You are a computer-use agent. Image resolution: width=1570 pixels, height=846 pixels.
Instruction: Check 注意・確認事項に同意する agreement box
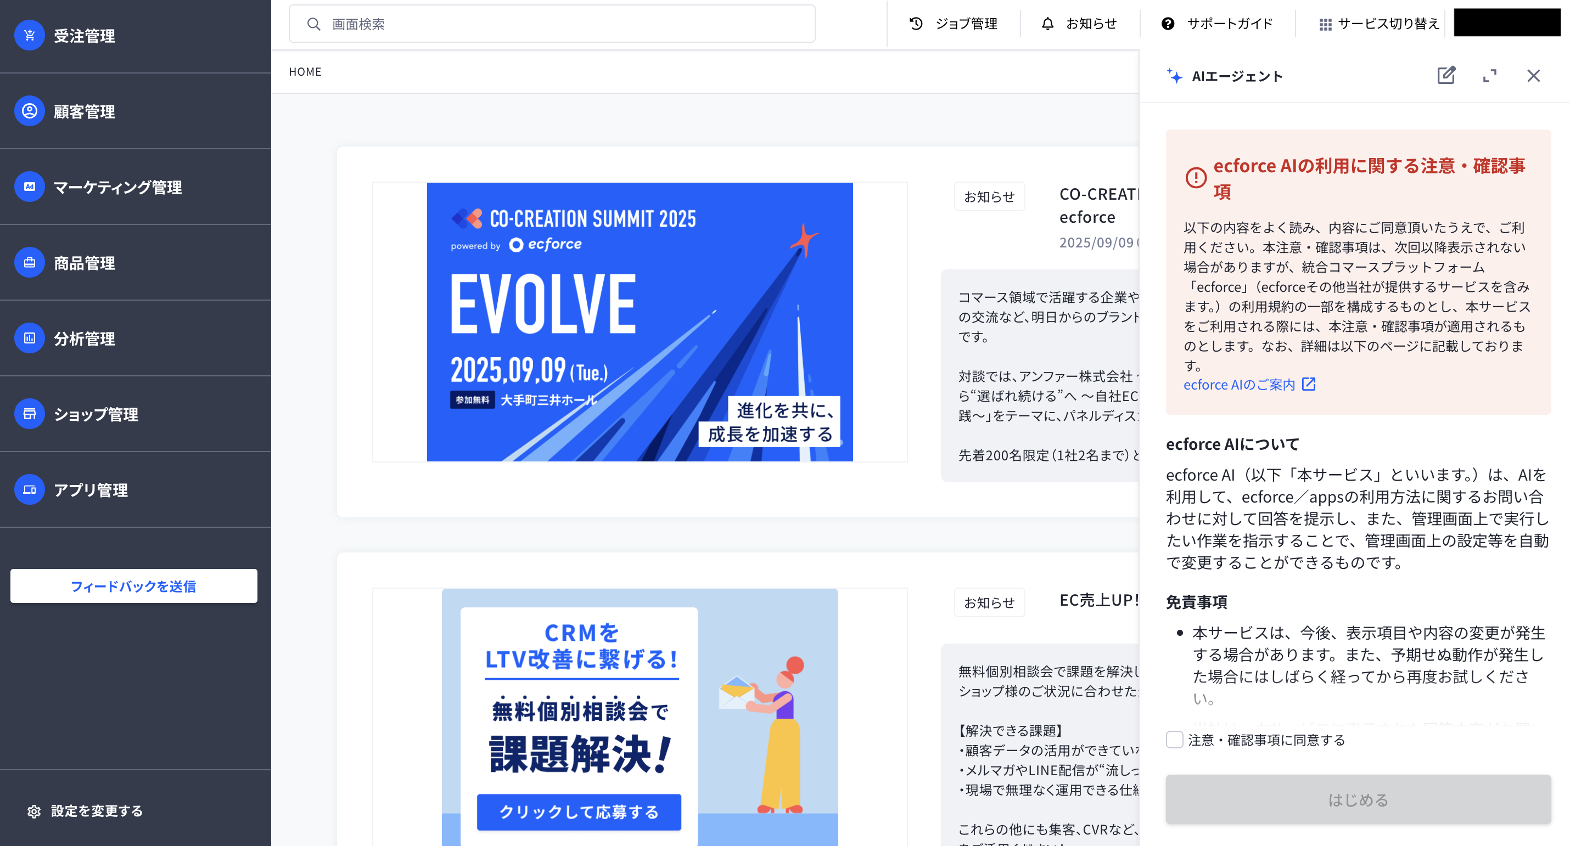click(x=1173, y=740)
